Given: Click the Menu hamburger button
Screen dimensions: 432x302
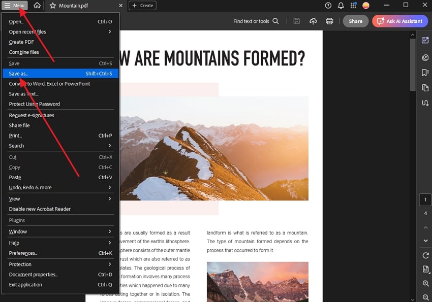Looking at the screenshot, I should point(15,6).
